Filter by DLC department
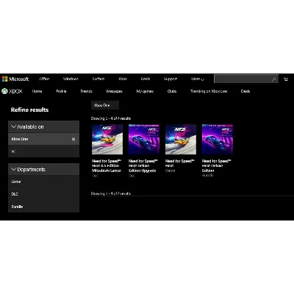Viewport: 294px width, 294px height. click(43, 194)
